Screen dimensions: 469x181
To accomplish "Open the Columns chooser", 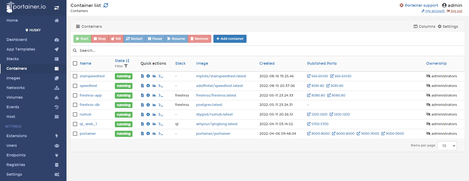I will click(x=424, y=26).
